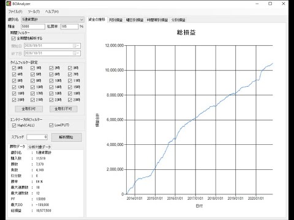Click the BOAnalyzer app icon in title bar
Image resolution: width=294 pixels, height=220 pixels.
[x=9, y=4]
